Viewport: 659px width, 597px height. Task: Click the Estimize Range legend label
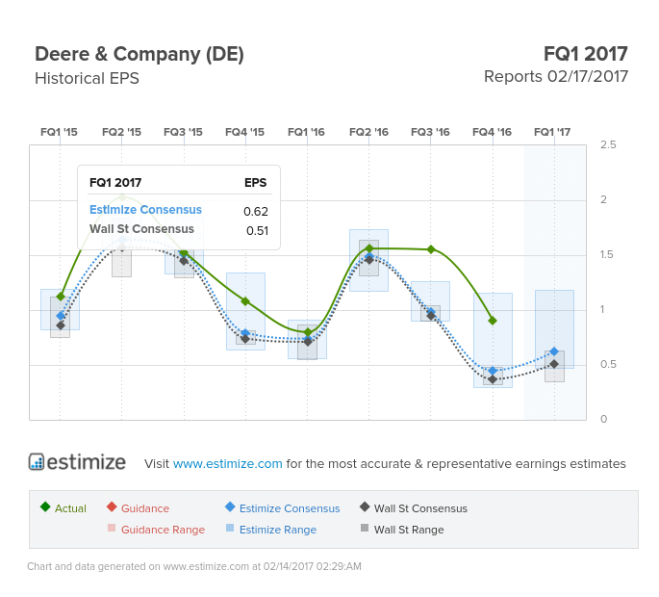click(278, 530)
